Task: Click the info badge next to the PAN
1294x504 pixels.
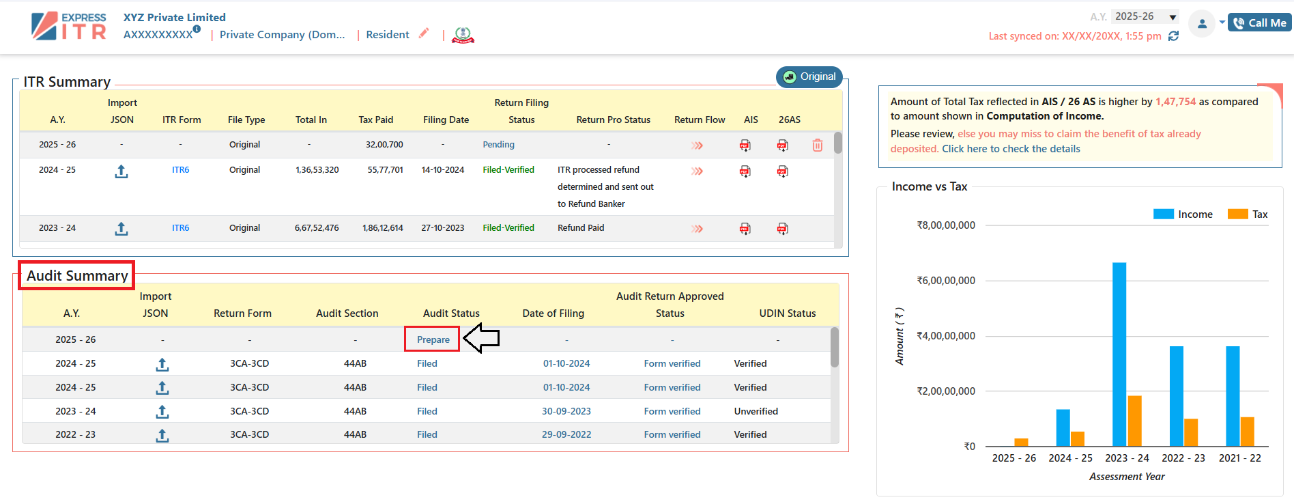Action: point(197,29)
